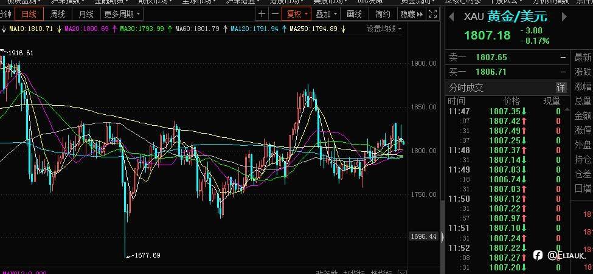Screen dimensions: 593x274
Task: Click the 时间 column header
Action: pyautogui.click(x=457, y=101)
